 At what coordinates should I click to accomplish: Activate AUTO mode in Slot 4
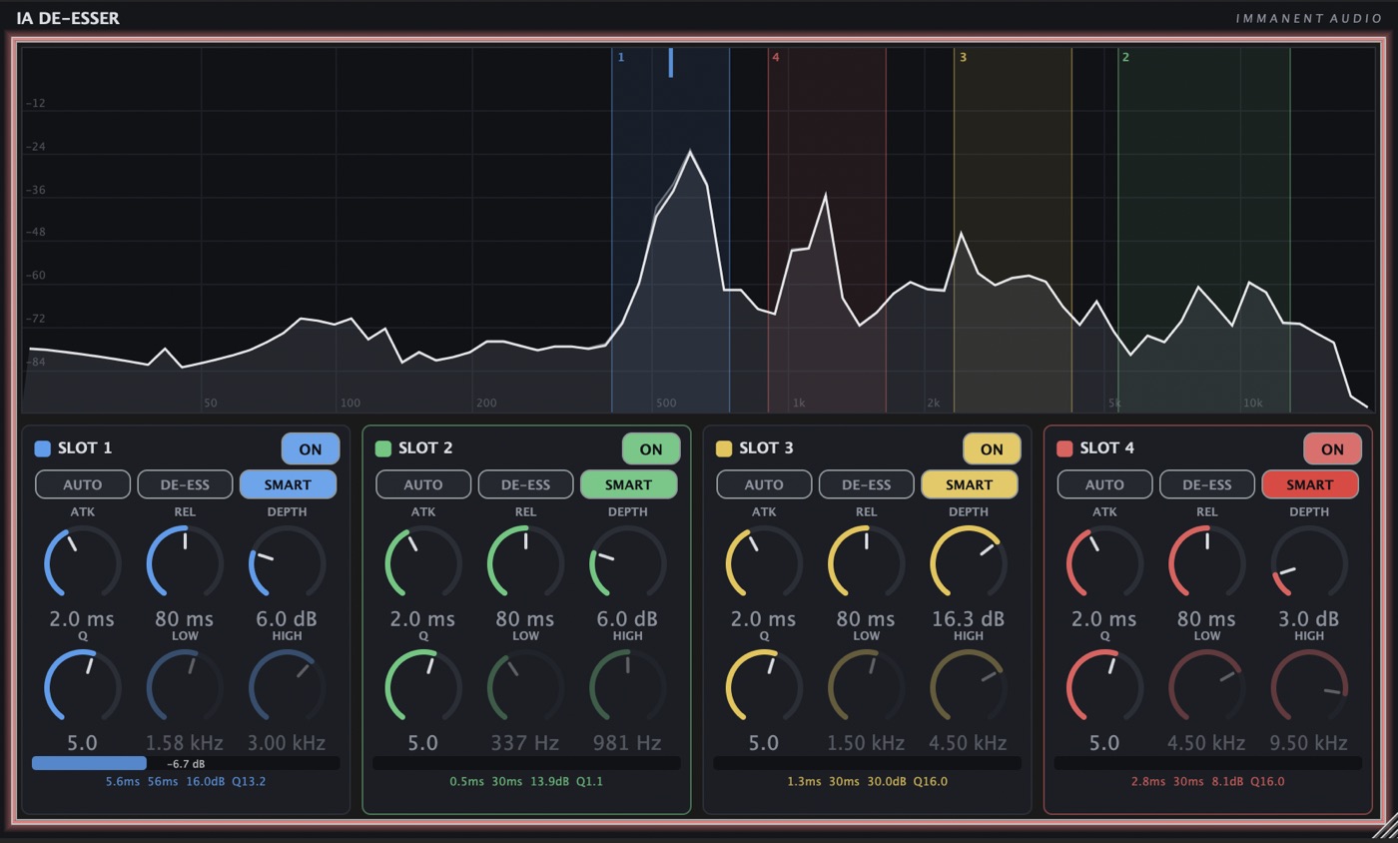(x=1104, y=484)
